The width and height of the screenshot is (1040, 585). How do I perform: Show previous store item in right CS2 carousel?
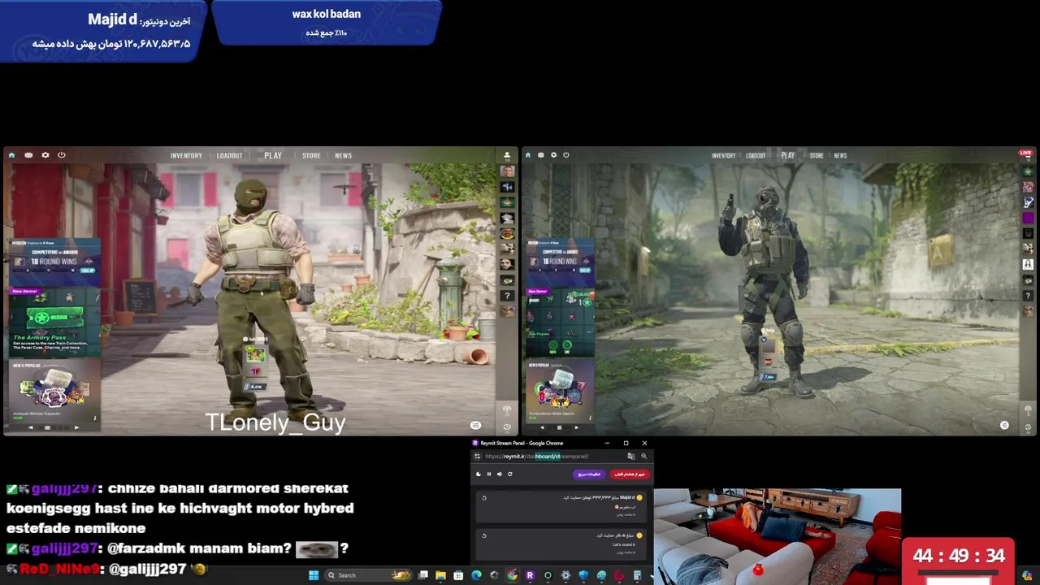tap(542, 427)
